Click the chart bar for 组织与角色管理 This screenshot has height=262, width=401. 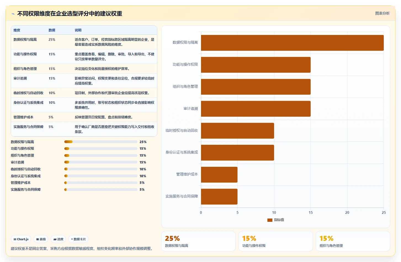click(x=256, y=87)
